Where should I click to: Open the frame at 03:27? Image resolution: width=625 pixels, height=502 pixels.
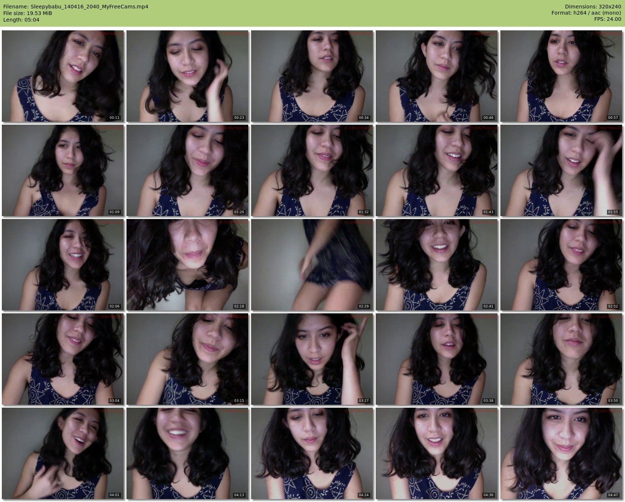point(312,359)
